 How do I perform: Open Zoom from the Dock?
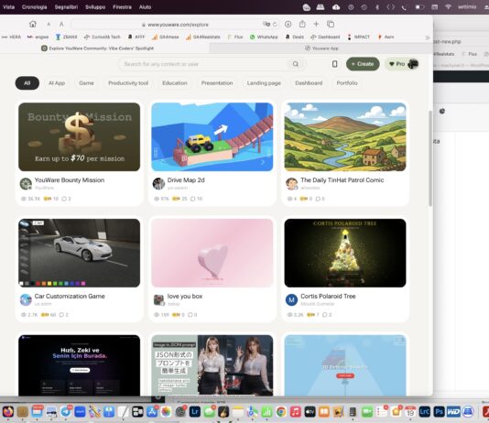coord(80,411)
